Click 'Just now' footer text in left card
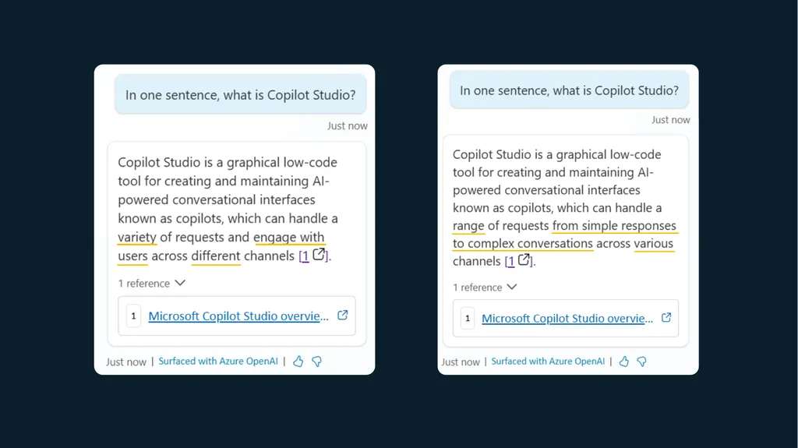798x448 pixels. click(126, 362)
